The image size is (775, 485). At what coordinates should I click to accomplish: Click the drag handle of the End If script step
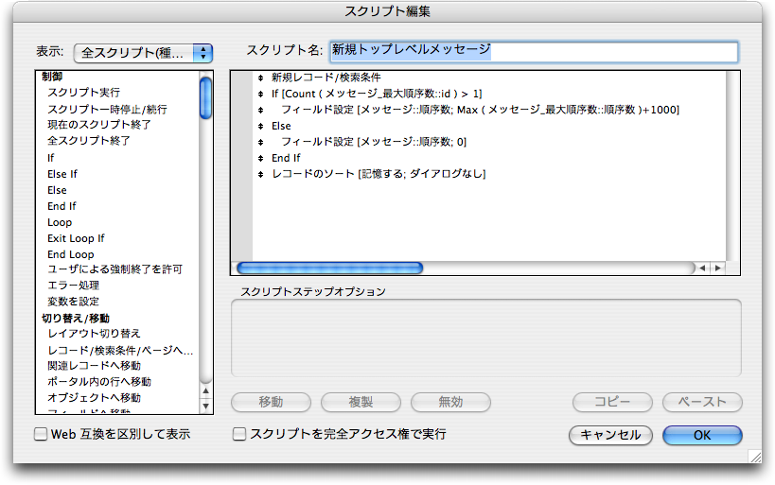point(260,158)
